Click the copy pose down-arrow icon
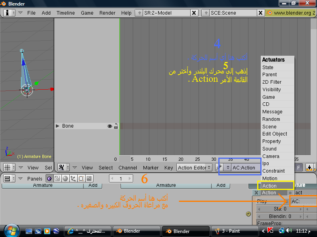317x237 pixels. (309, 167)
